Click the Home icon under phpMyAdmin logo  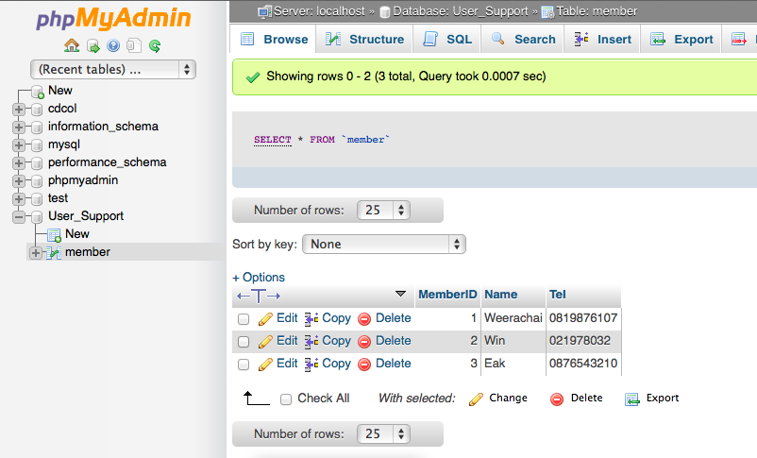(x=72, y=45)
